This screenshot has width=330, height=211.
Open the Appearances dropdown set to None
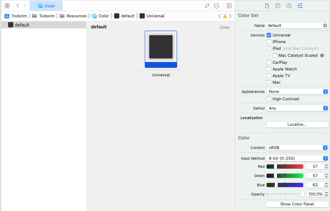pyautogui.click(x=297, y=91)
